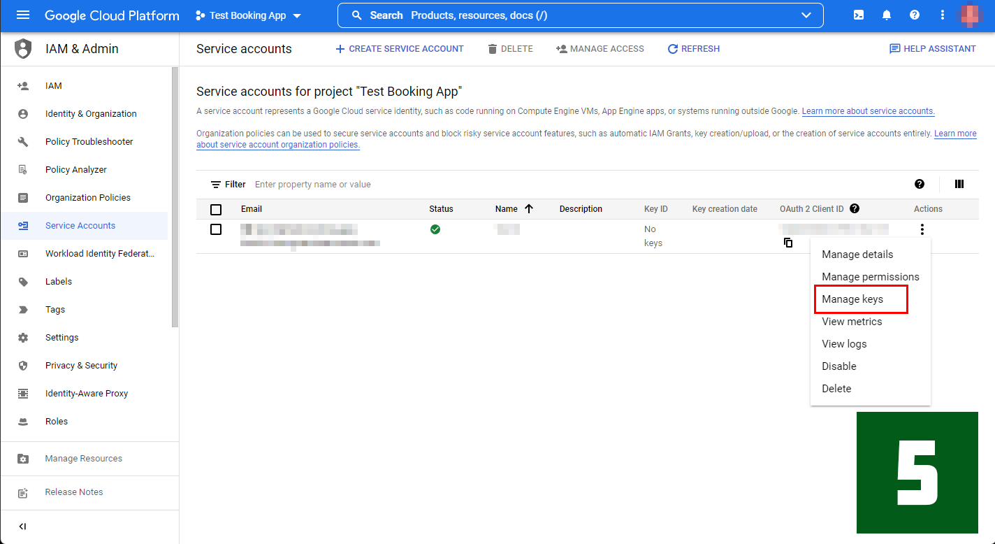
Task: Sort by the Name column arrow
Action: pos(528,209)
